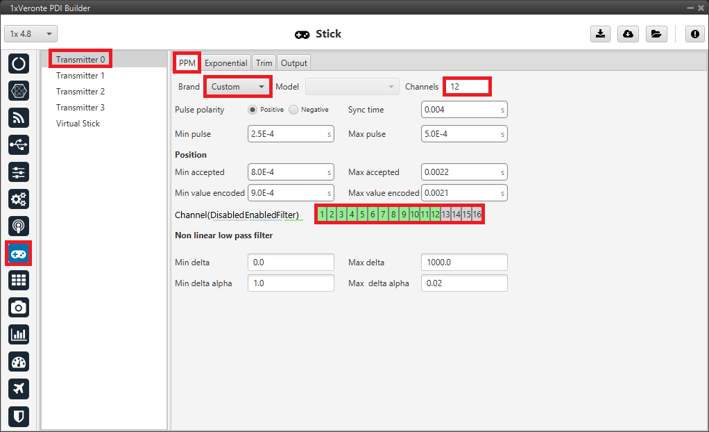Toggle channel 1 in the channel strip

click(x=322, y=215)
